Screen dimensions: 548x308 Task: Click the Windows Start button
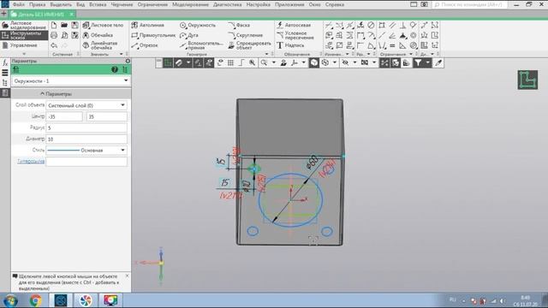[x=11, y=300]
